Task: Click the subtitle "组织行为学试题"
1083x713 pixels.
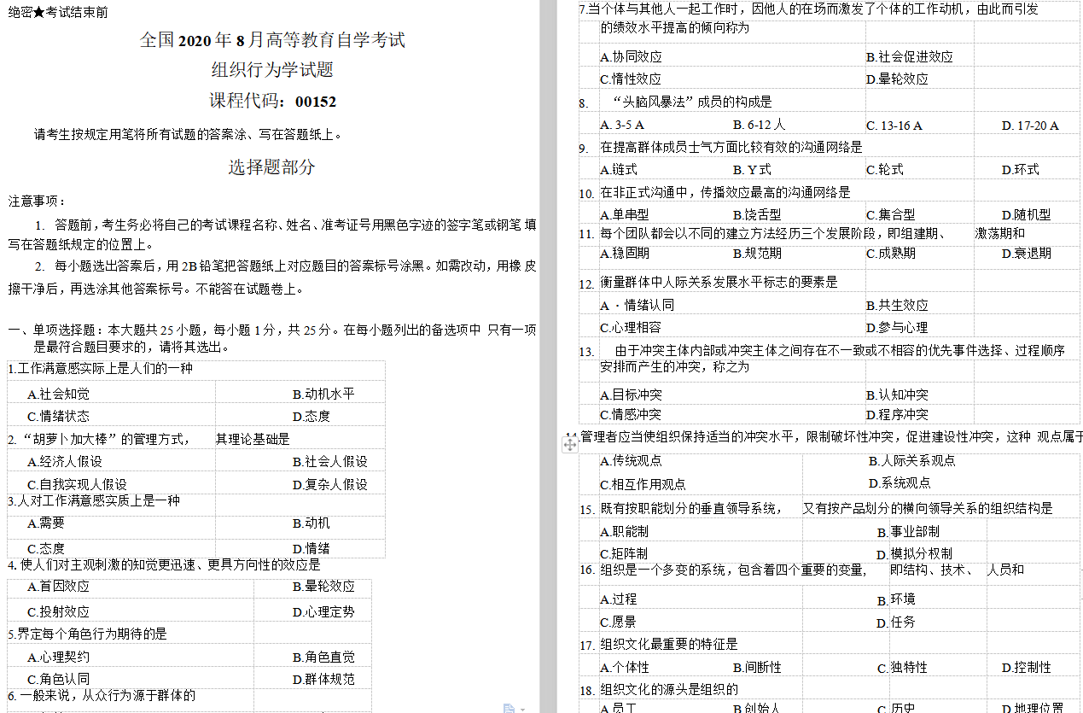Action: (x=272, y=70)
